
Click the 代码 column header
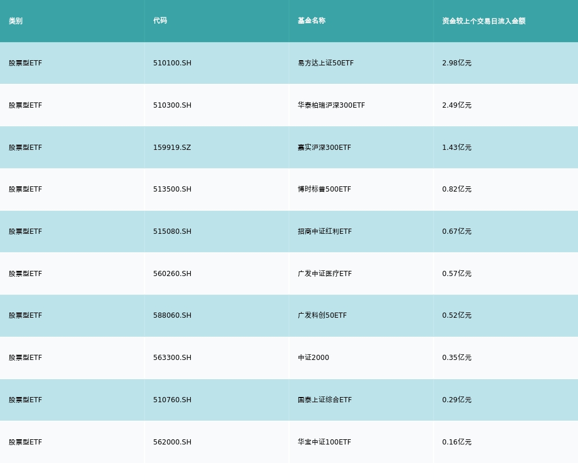coord(160,21)
